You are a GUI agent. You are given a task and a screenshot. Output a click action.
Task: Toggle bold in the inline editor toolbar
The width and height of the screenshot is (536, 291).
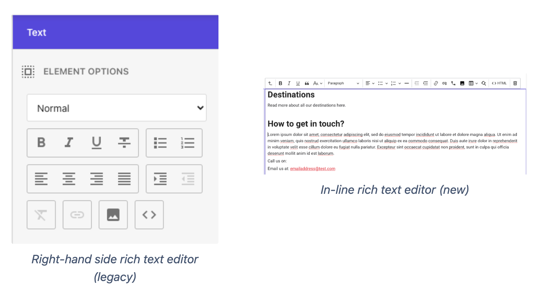point(280,83)
